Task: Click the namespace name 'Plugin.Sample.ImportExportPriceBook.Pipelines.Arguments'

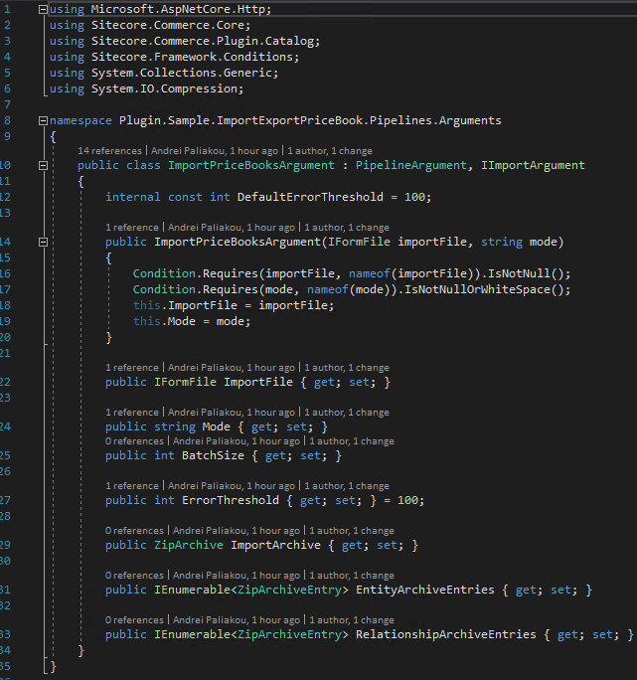Action: (x=310, y=120)
